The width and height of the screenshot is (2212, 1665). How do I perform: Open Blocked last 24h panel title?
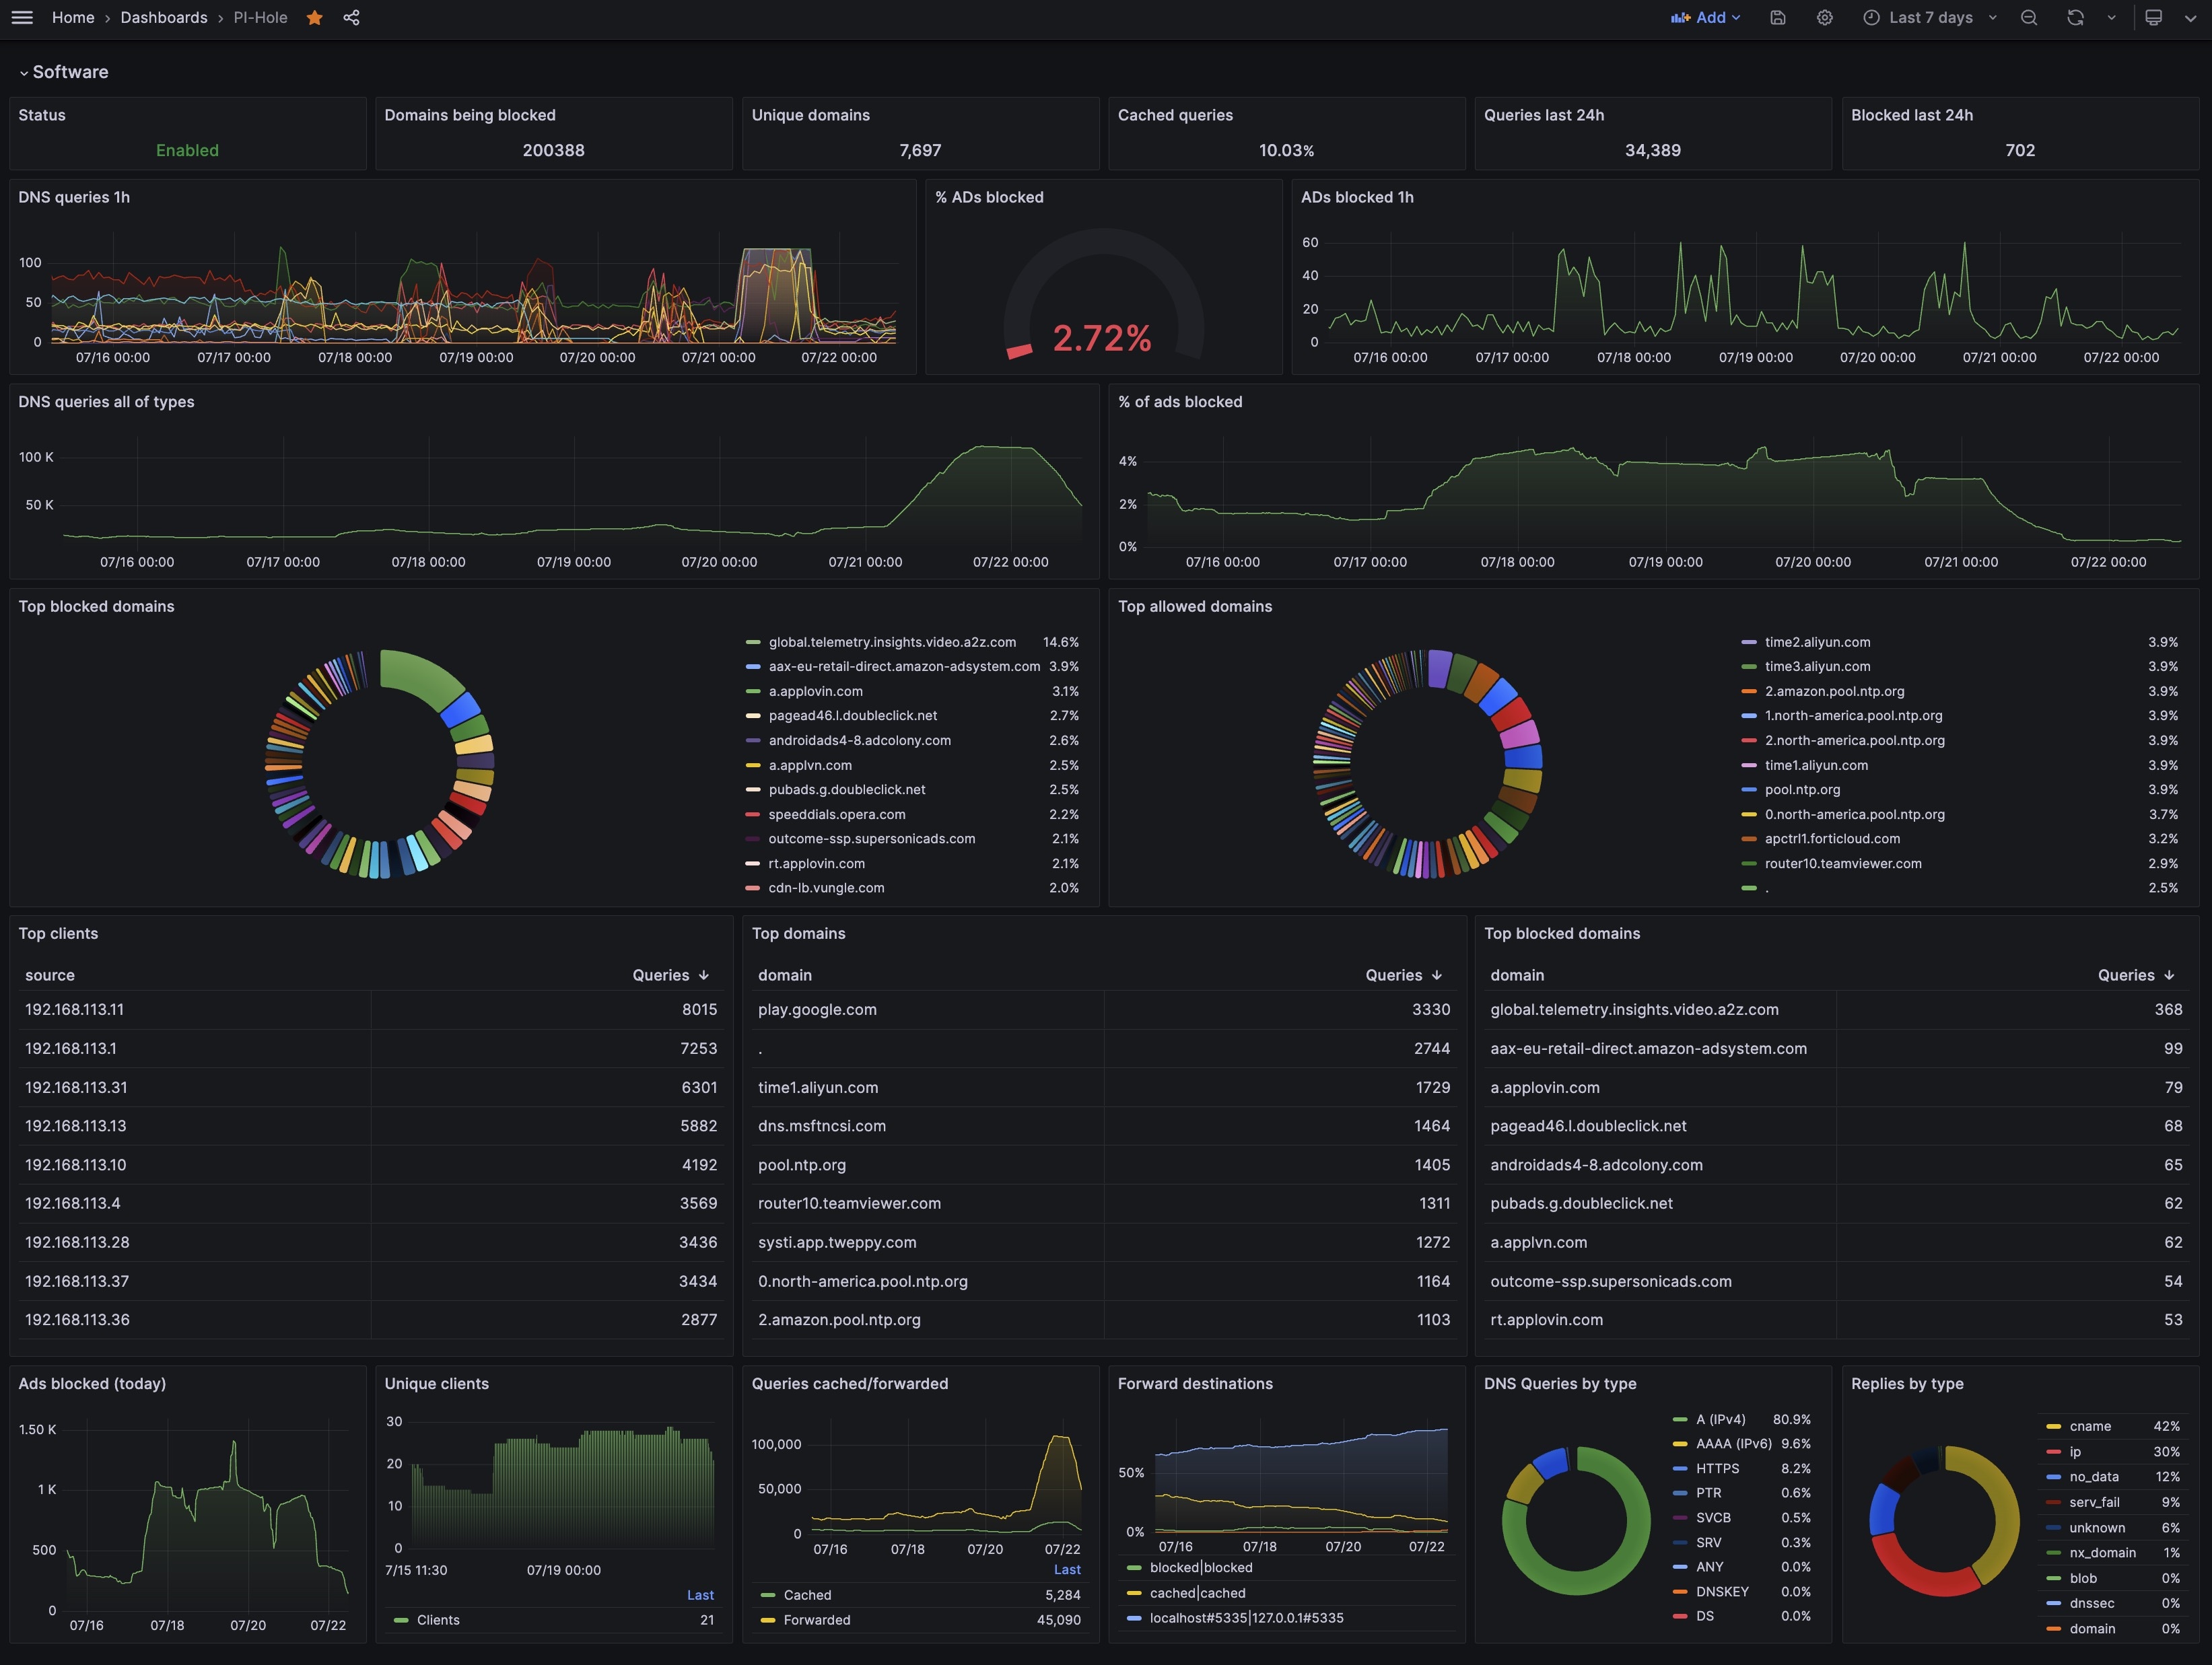[1912, 115]
